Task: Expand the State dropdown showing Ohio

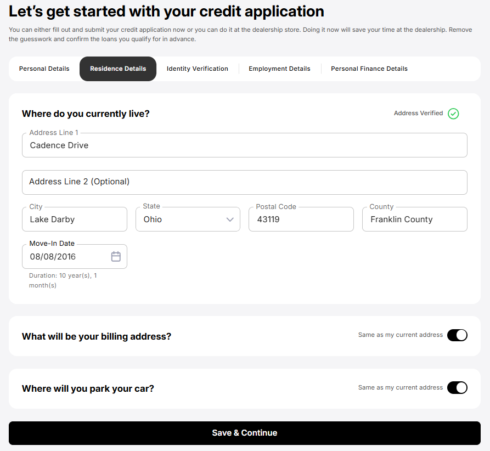Action: (188, 219)
